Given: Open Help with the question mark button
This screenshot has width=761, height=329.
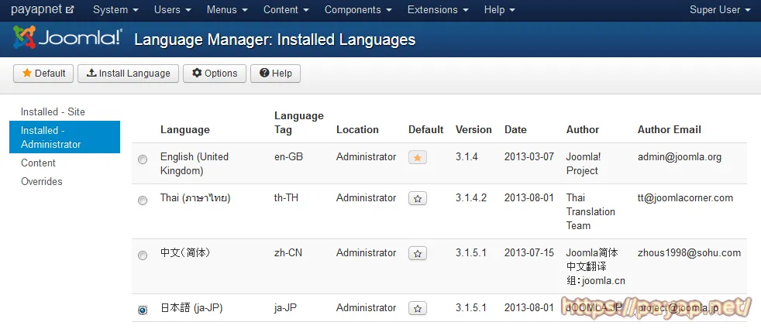Looking at the screenshot, I should (276, 74).
